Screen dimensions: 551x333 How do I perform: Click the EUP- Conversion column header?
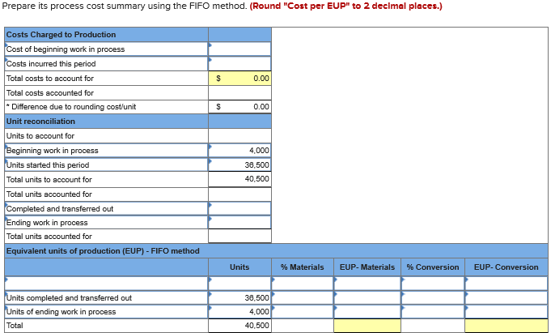pos(506,267)
